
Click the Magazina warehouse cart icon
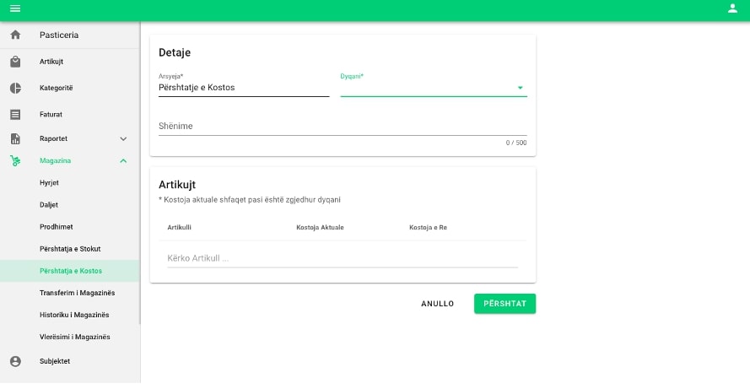click(15, 161)
